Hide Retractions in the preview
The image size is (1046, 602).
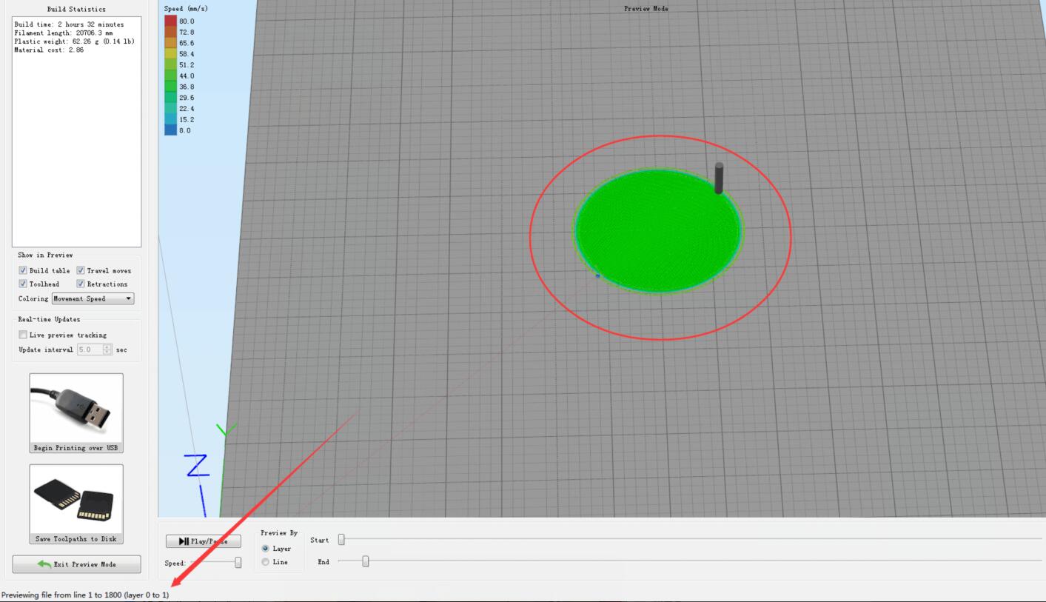tap(81, 284)
